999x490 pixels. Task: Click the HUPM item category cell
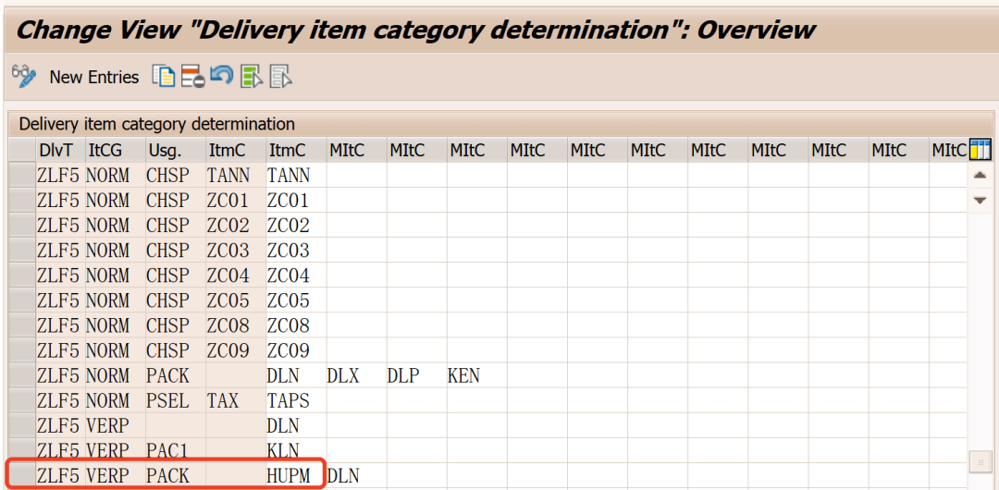point(296,475)
